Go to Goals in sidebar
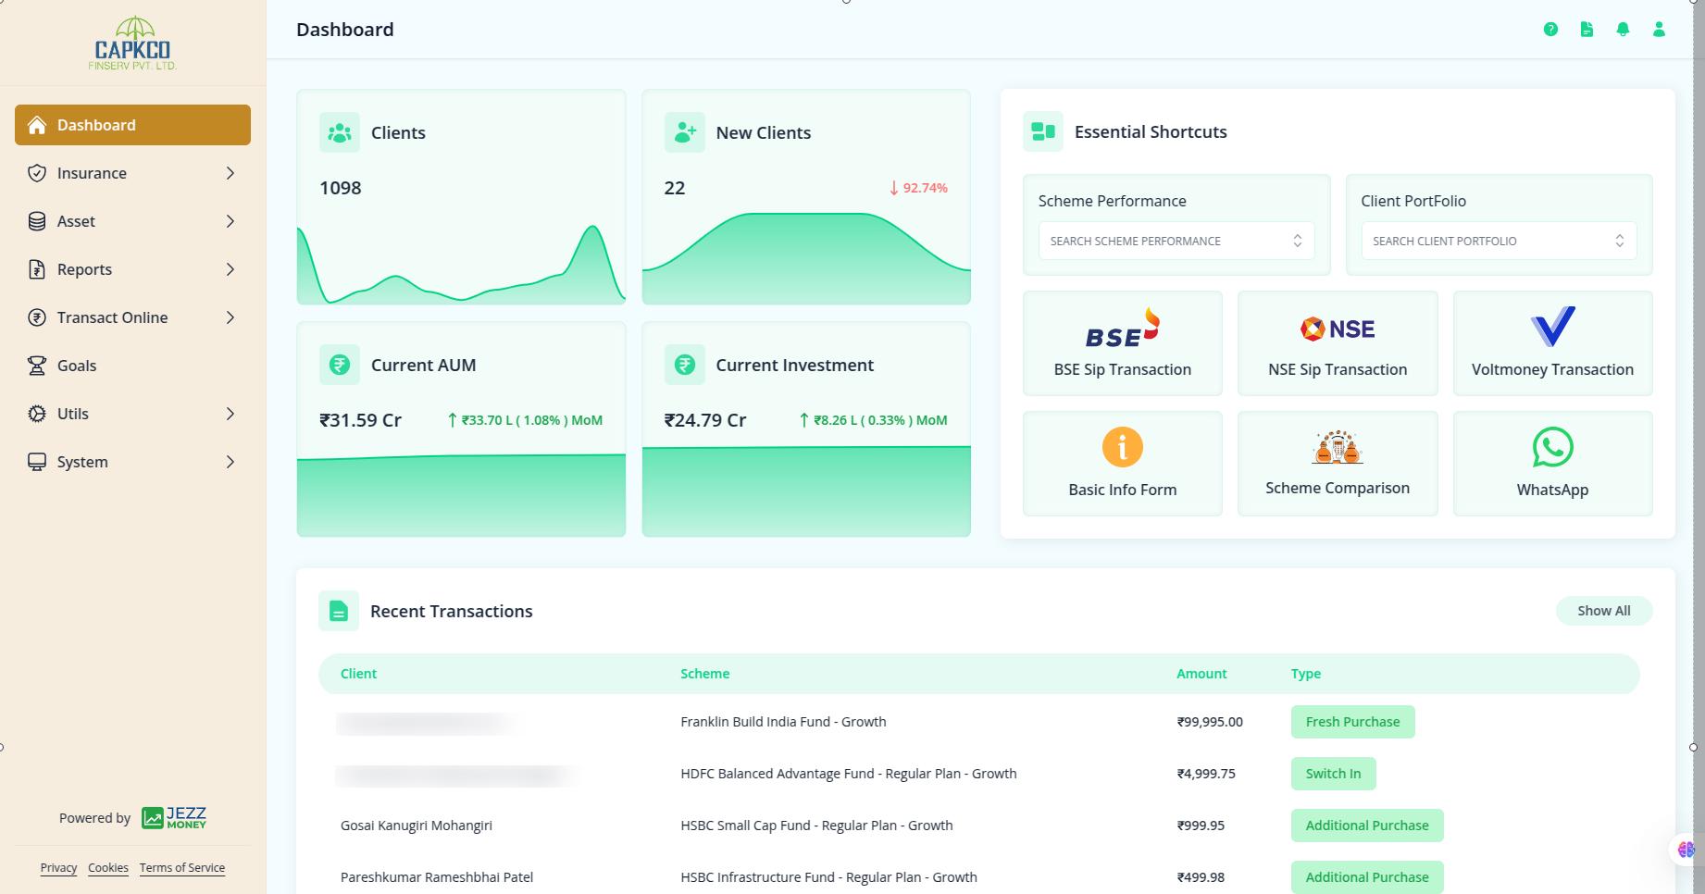 [x=77, y=366]
